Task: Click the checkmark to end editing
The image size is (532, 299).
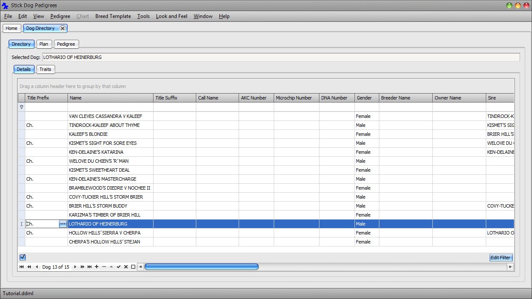Action: 118,267
